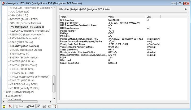This screenshot has height=110, width=191.
Task: Click horizontal scrollbar right arrow
Action: 51,102
